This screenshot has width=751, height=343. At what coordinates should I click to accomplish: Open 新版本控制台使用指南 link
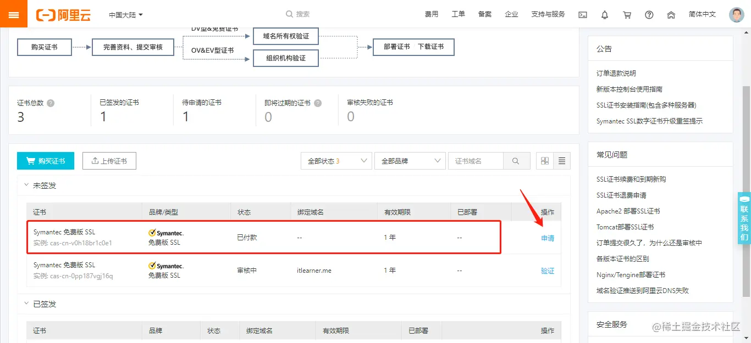point(629,89)
